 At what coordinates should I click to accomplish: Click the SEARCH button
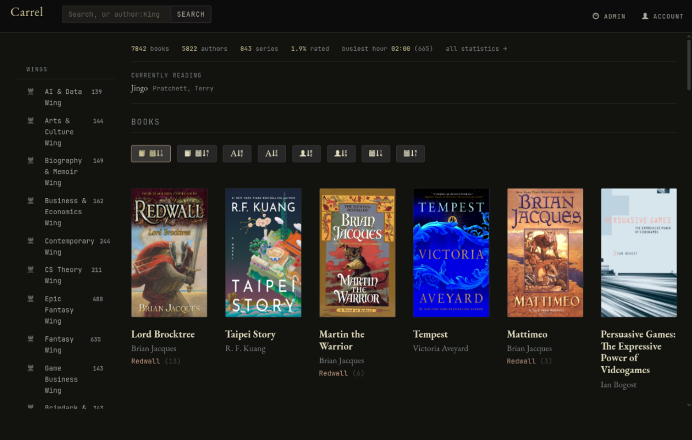pyautogui.click(x=191, y=14)
